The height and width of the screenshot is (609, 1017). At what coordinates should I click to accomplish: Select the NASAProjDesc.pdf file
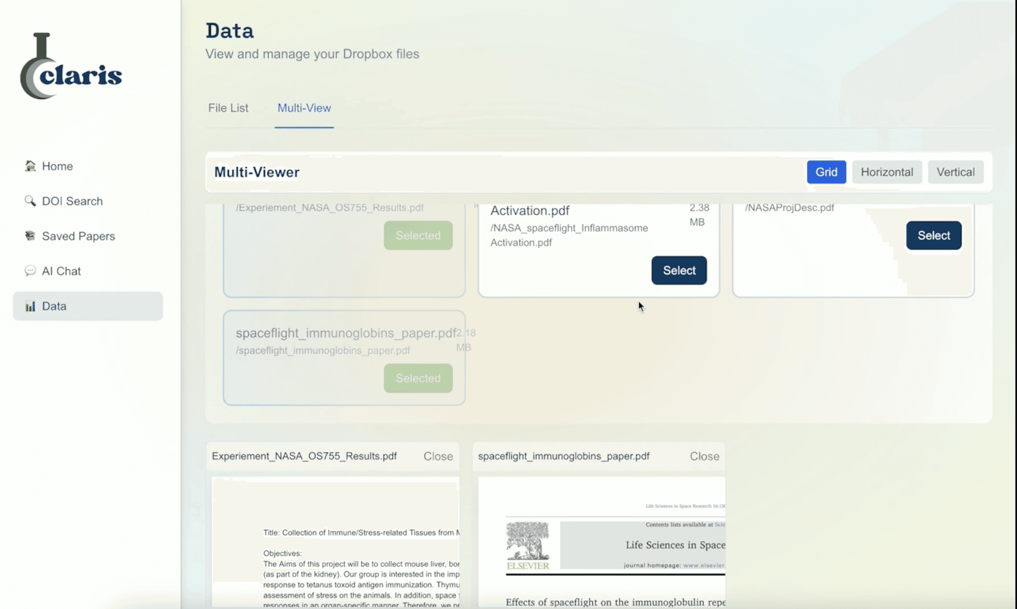(934, 235)
